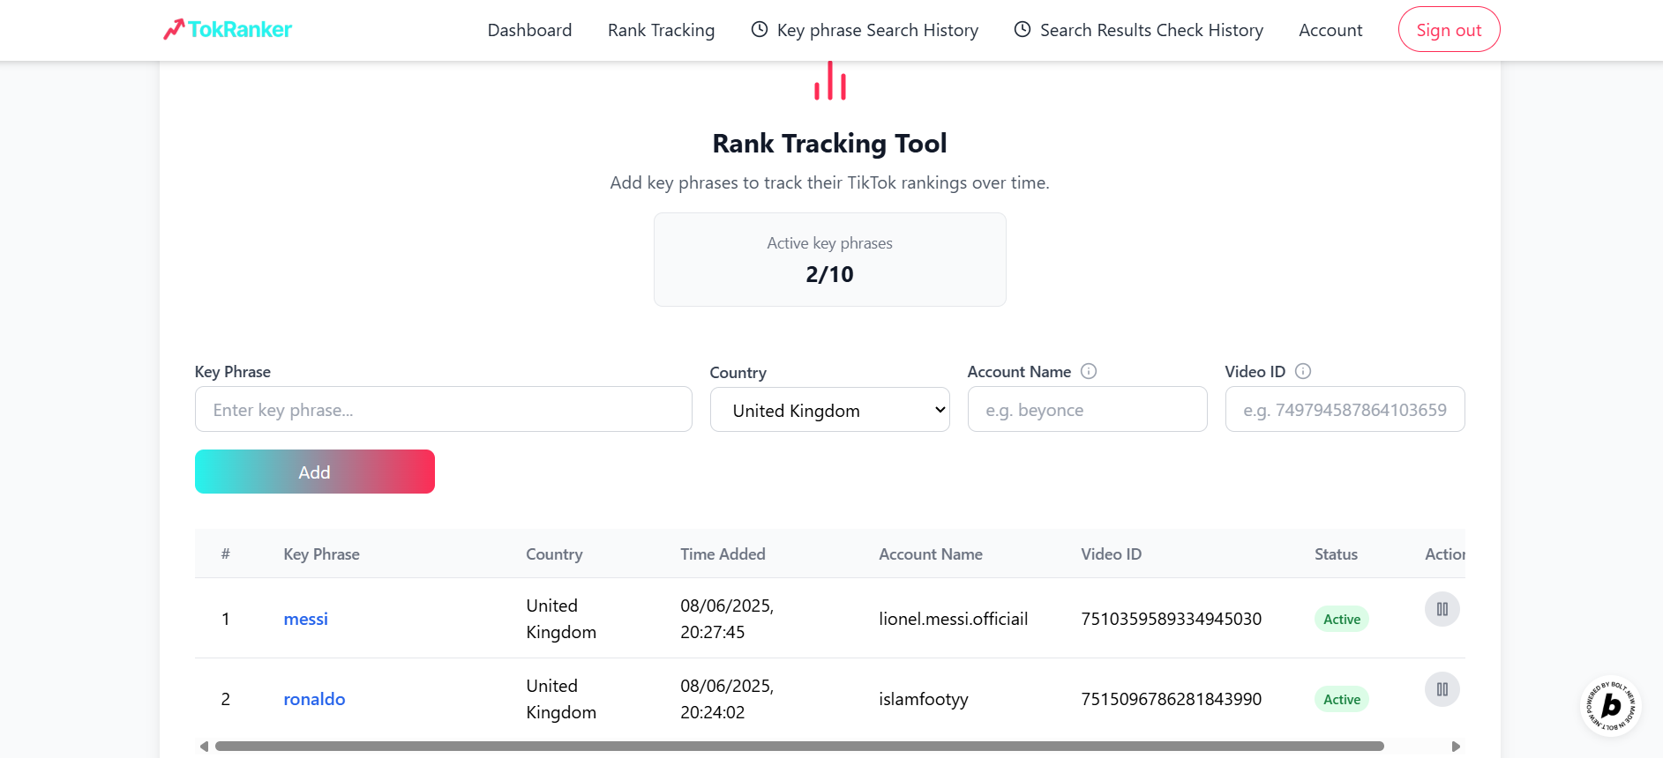This screenshot has width=1663, height=758.
Task: Click the Sign out button
Action: (1449, 30)
